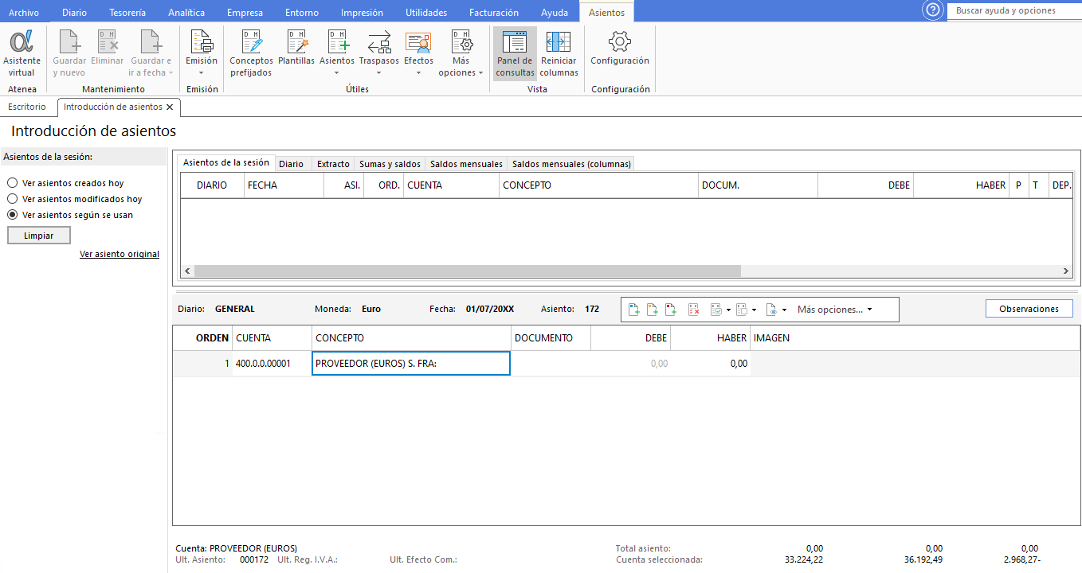The width and height of the screenshot is (1082, 573).
Task: Click the blue-tagged new document icon
Action: [x=634, y=310]
